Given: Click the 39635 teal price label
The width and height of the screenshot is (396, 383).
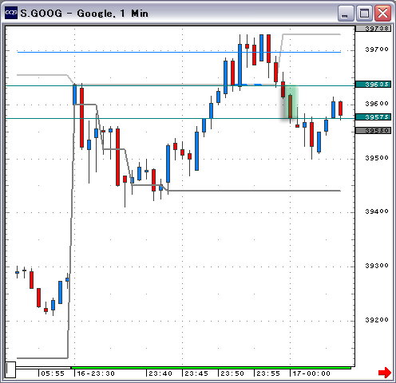Looking at the screenshot, I should pos(374,85).
